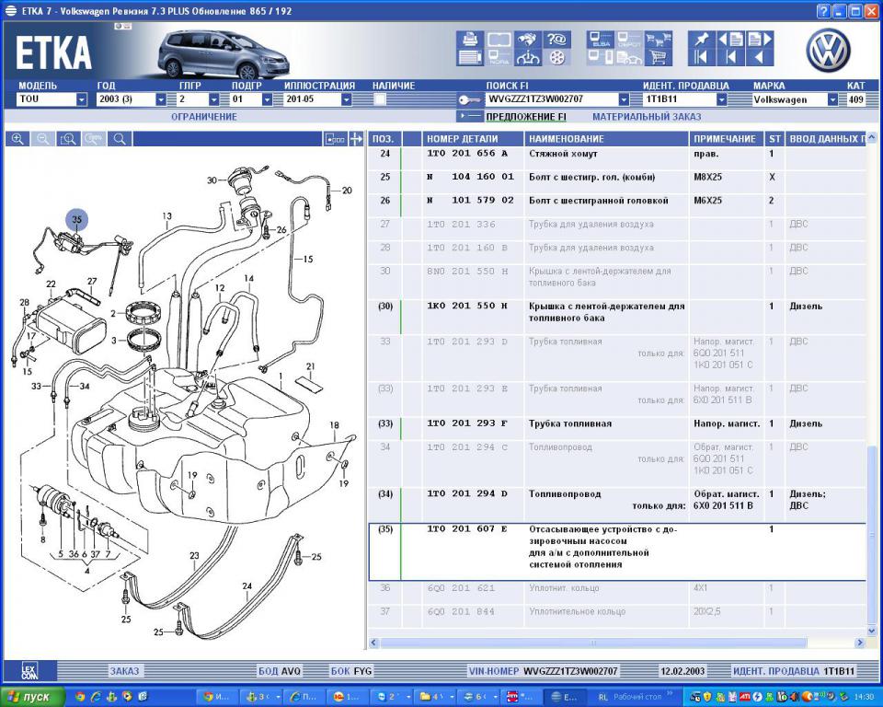Click the Volkswagen logo
This screenshot has height=707, width=883.
point(828,51)
